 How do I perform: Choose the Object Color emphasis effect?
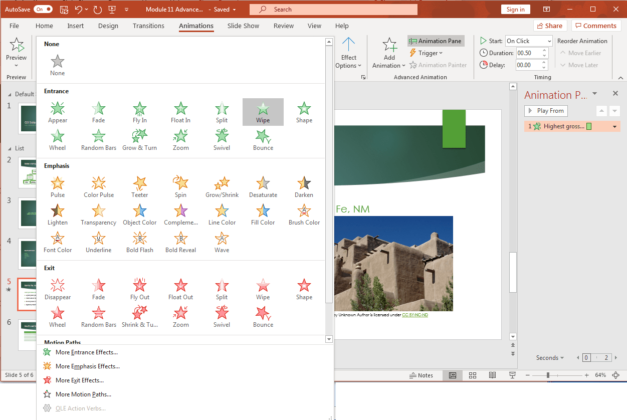(x=140, y=215)
